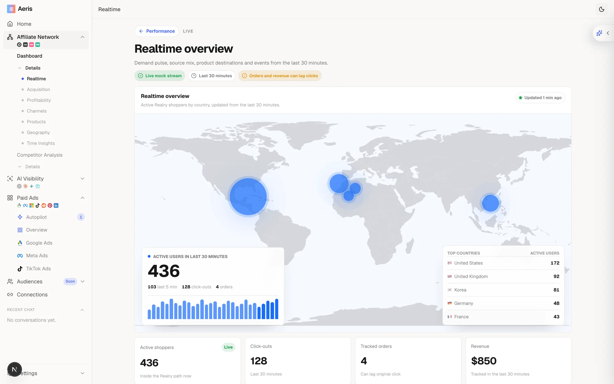The width and height of the screenshot is (614, 384).
Task: Expand the AI Visibility section chevron
Action: coord(82,178)
